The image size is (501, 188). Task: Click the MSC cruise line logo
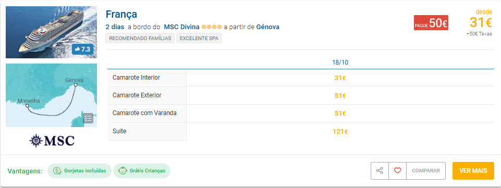[52, 141]
